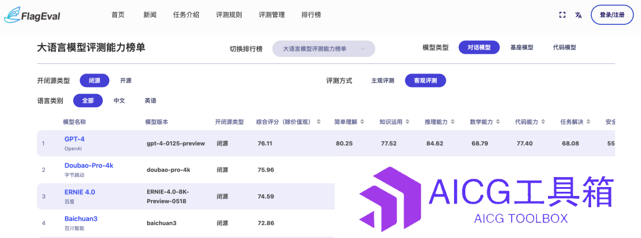Image resolution: width=641 pixels, height=238 pixels.
Task: Click GPT-4 数学能力 score 68.79
Action: pyautogui.click(x=480, y=143)
